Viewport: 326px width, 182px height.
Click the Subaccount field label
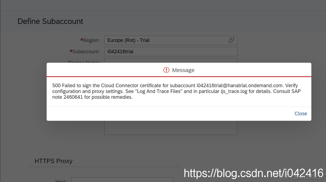point(85,51)
